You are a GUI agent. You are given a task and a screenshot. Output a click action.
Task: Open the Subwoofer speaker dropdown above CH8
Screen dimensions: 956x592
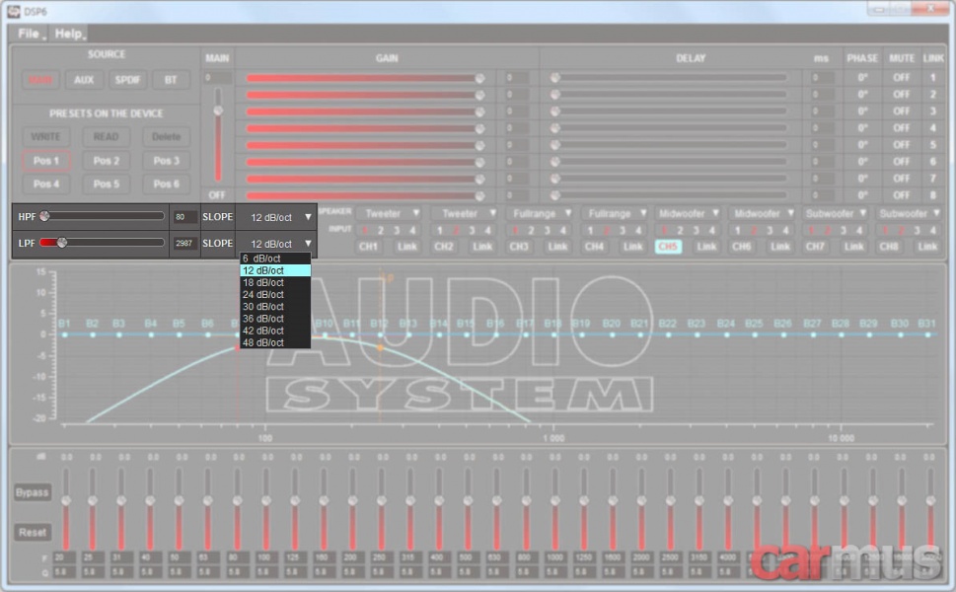(x=909, y=213)
